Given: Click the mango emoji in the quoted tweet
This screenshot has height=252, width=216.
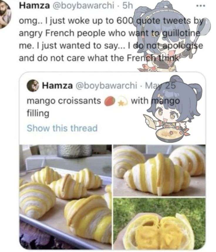Looking at the screenshot, I should coord(110,101).
